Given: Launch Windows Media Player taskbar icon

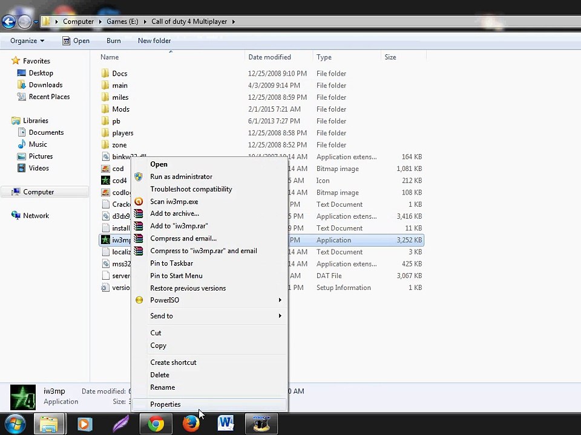Looking at the screenshot, I should (85, 424).
